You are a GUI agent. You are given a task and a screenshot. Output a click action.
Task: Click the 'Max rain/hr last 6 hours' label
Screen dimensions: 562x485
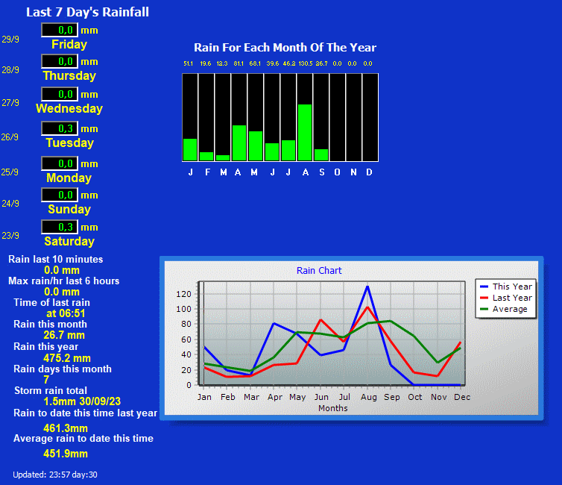(64, 281)
